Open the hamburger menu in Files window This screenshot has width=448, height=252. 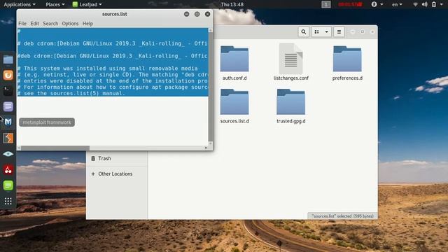[x=339, y=31]
